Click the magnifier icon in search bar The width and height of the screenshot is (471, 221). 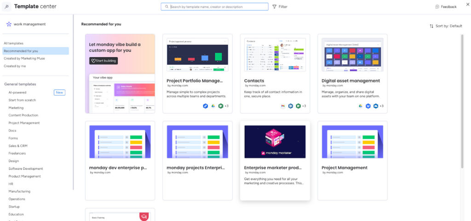(x=167, y=6)
